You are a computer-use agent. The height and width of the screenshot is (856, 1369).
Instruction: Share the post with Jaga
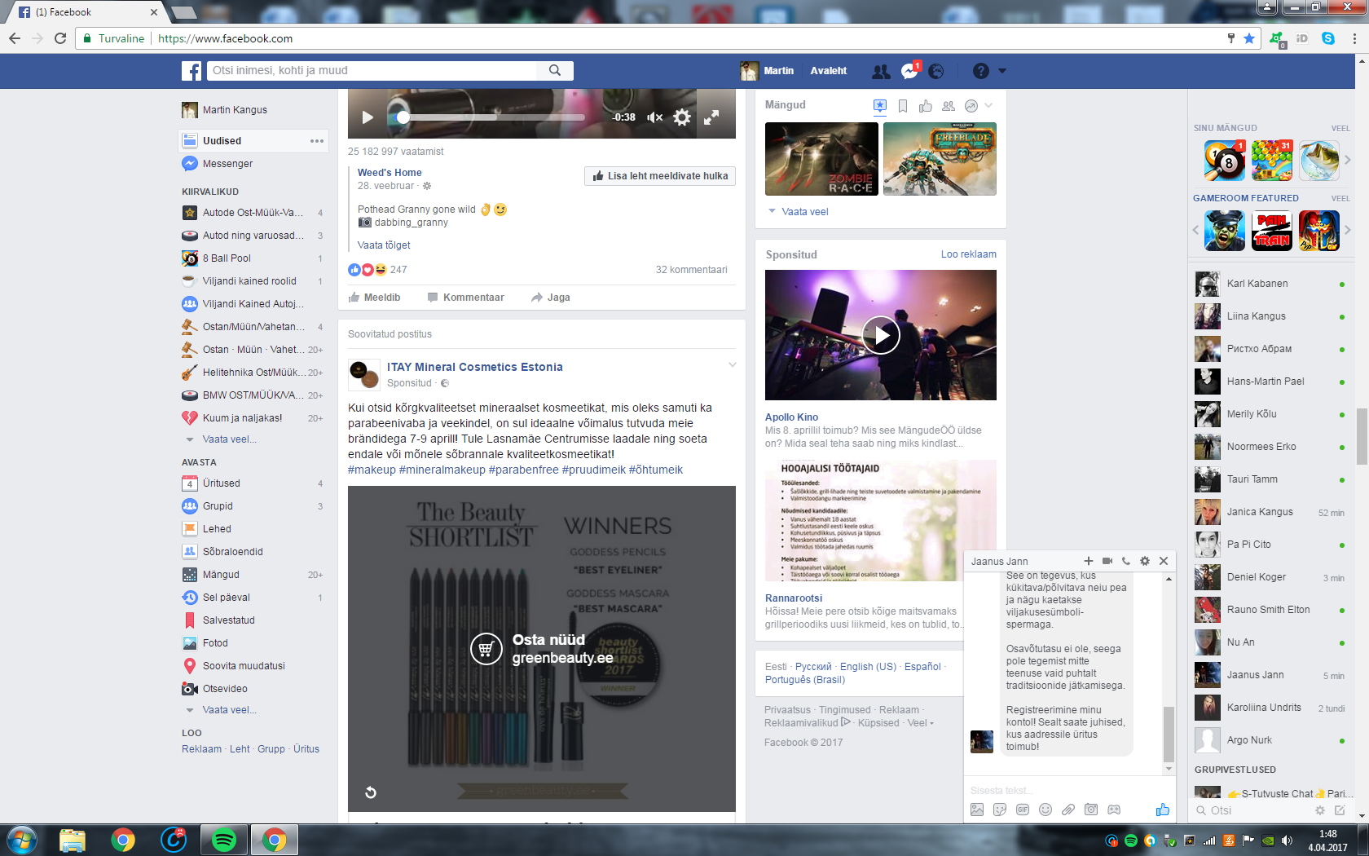[551, 298]
